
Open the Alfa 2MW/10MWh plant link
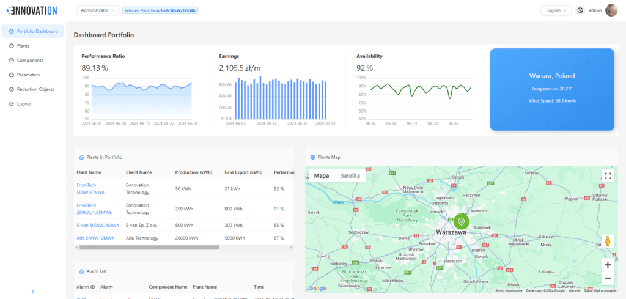point(97,238)
